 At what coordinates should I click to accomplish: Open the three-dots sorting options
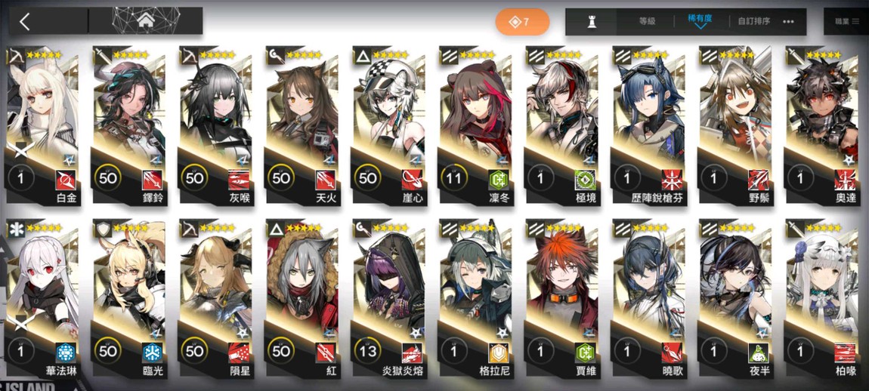tap(789, 22)
